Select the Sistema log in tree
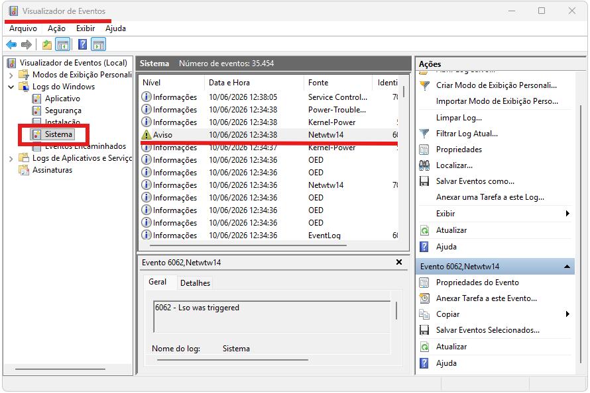Screen dimensions: 590x393 pos(58,134)
